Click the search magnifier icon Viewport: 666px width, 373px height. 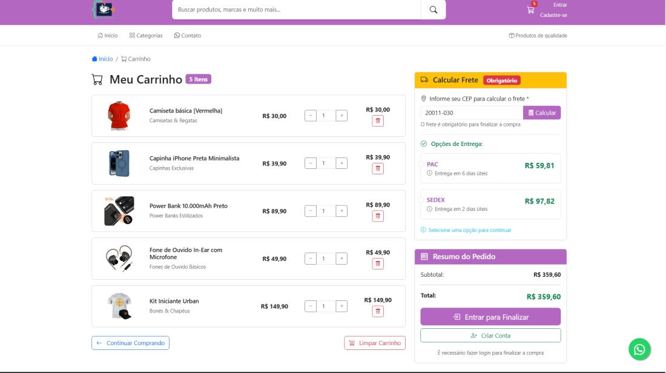point(432,10)
